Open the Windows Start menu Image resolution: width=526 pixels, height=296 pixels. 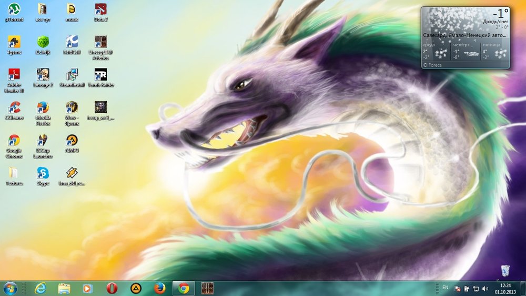pos(10,288)
